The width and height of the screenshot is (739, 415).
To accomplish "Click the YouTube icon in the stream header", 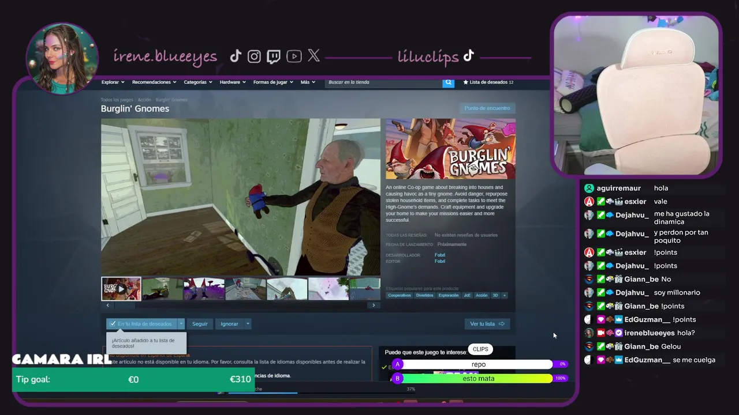I will click(294, 56).
